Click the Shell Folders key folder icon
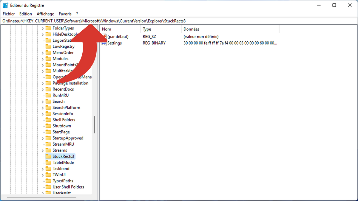358x201 pixels. (x=48, y=120)
